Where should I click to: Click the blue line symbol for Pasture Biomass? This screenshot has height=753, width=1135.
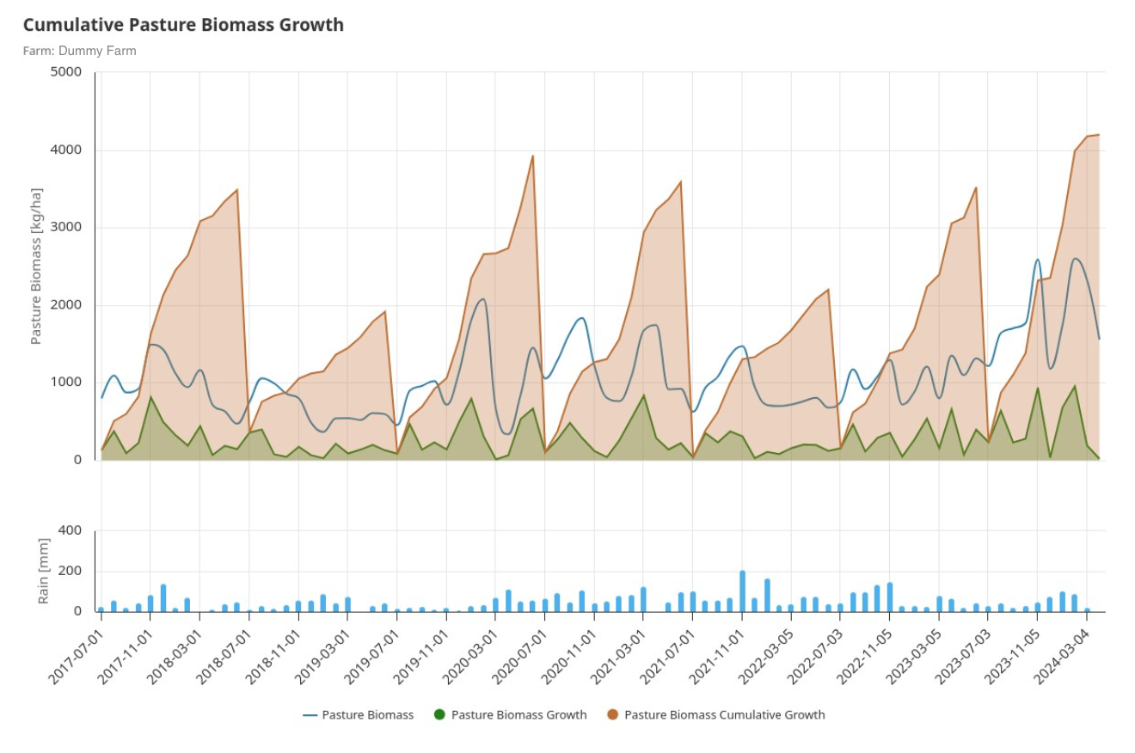[310, 715]
